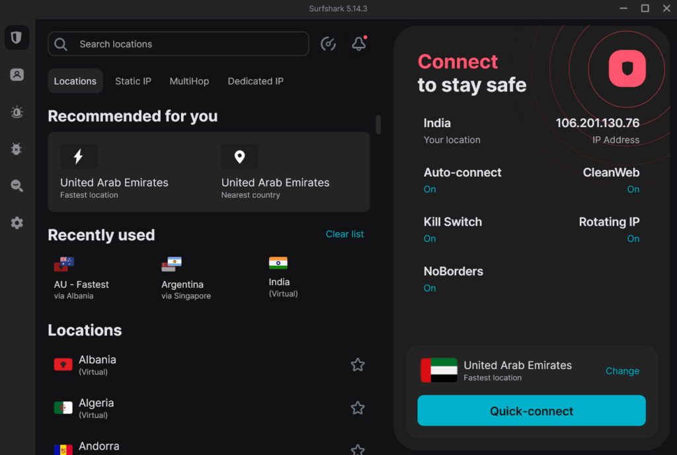Switch to the Dedicated IP tab
The width and height of the screenshot is (677, 455).
pyautogui.click(x=256, y=81)
